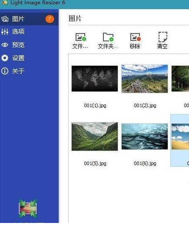
Task: Click the 图片 heading above the toolbar
Action: pyautogui.click(x=75, y=19)
